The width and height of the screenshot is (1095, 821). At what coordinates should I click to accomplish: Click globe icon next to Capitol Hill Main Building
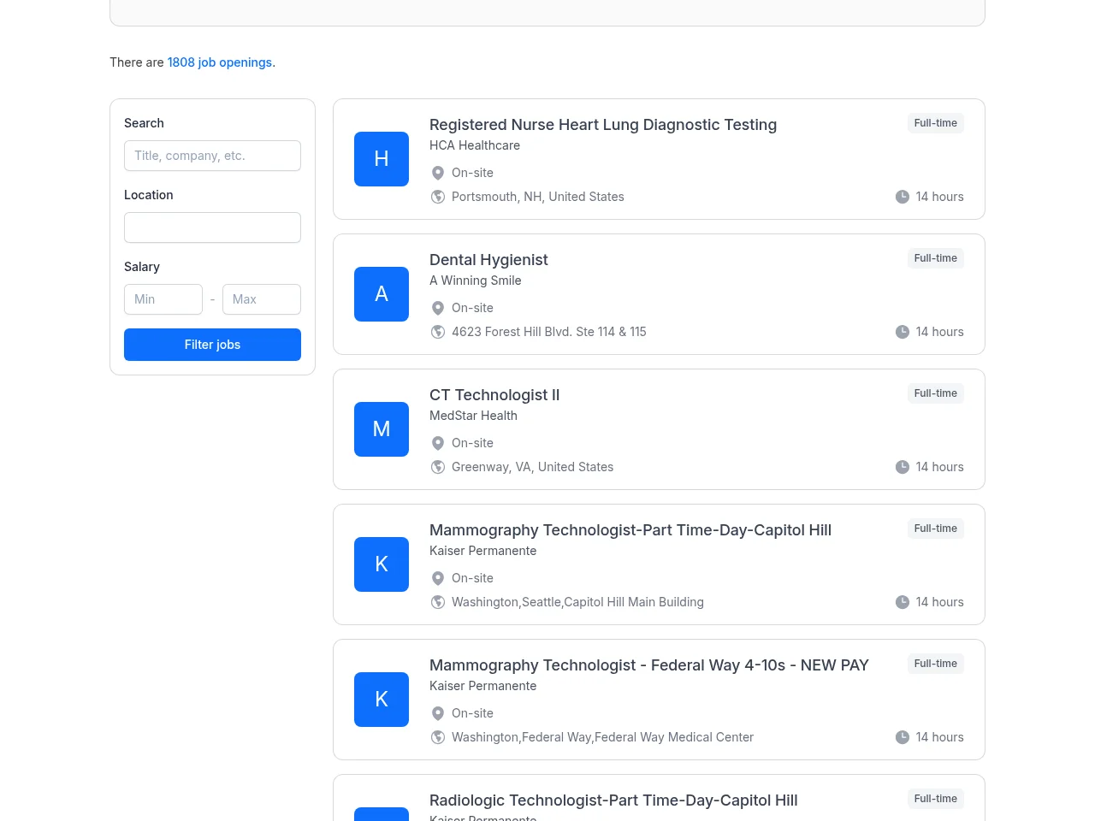tap(438, 602)
